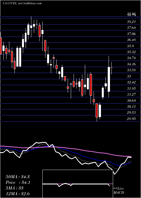Click the 35.32 price axis label
This screenshot has width=141, height=198.
(x=131, y=52)
